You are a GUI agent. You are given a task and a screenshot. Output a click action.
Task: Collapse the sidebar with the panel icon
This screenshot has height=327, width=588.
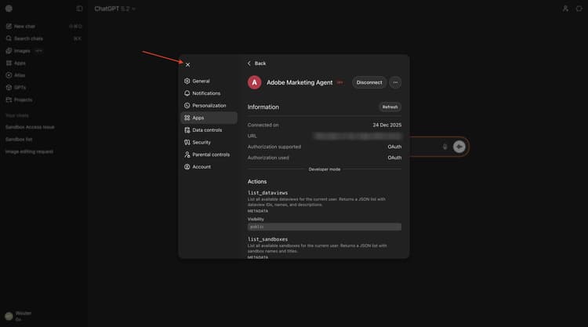[x=79, y=9]
